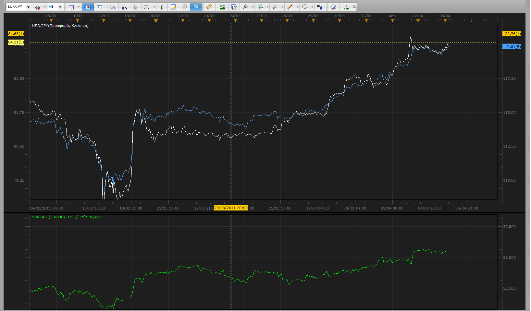Toggle the Ask price display button
This screenshot has width=531, height=311.
click(x=99, y=7)
